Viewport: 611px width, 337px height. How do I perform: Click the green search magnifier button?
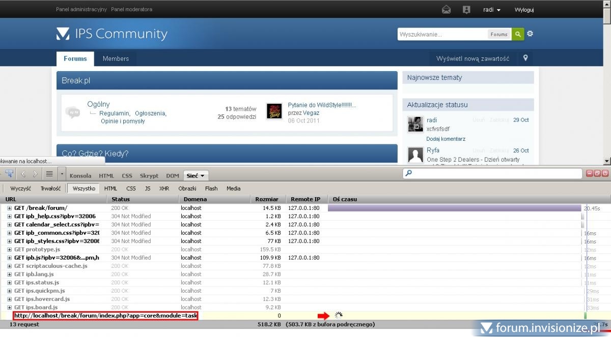(x=518, y=34)
